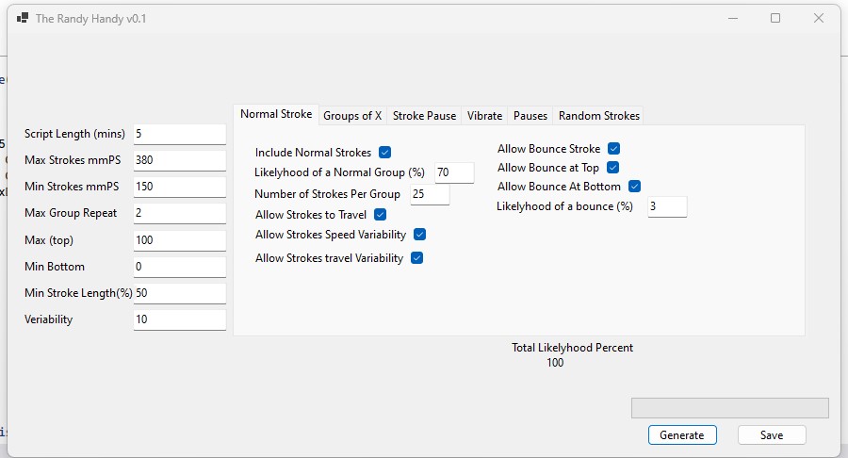
Task: Click the Generate button
Action: 682,435
